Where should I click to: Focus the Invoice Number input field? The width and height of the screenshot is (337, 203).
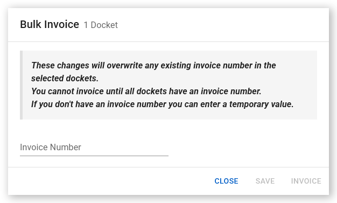click(94, 148)
